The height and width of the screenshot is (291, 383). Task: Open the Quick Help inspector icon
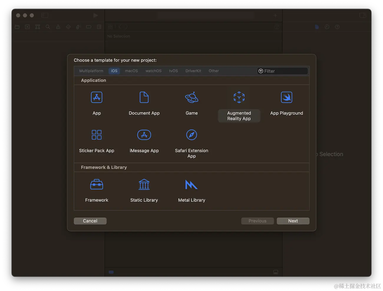[337, 27]
